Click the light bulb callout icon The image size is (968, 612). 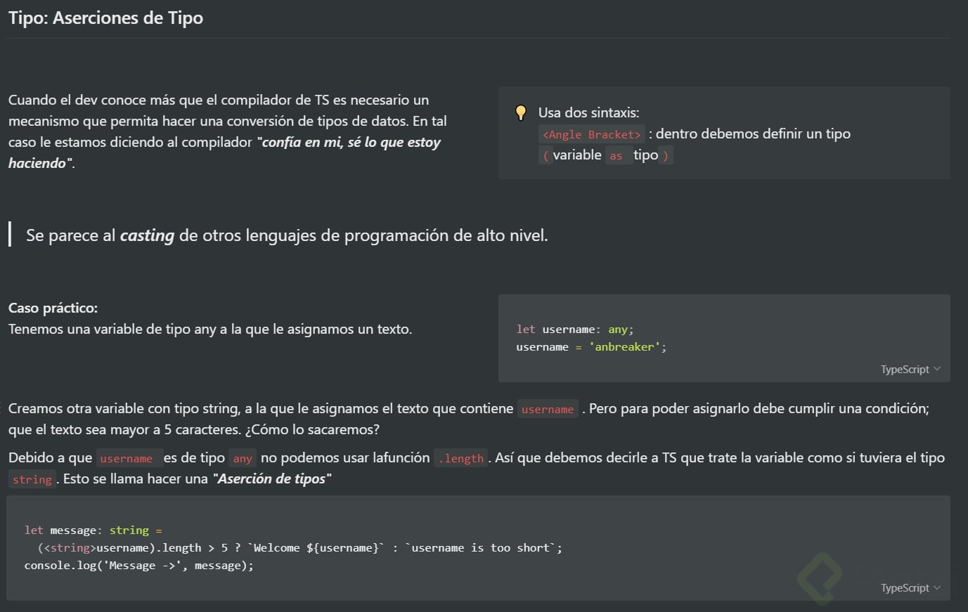(521, 112)
